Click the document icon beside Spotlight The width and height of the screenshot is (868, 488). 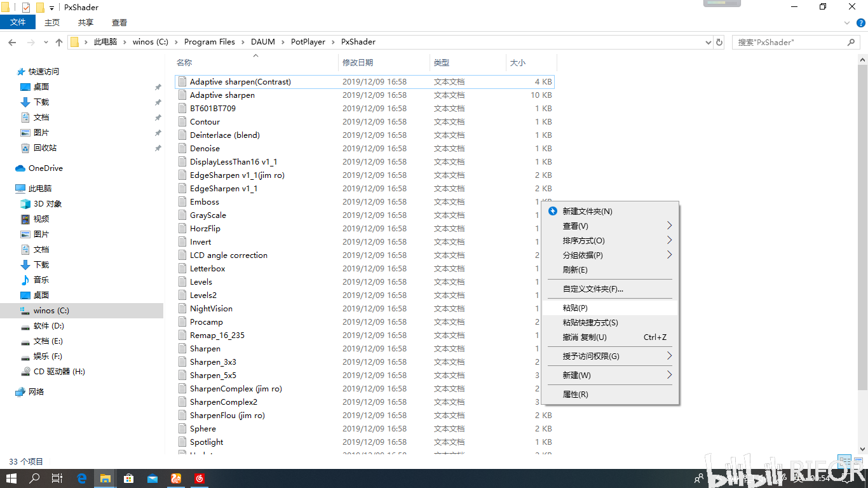pos(182,442)
